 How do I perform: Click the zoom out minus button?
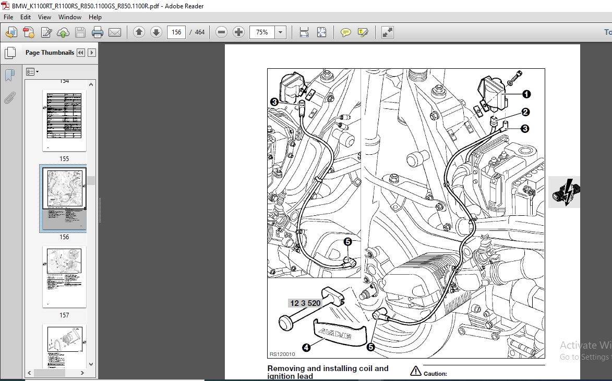tap(221, 32)
